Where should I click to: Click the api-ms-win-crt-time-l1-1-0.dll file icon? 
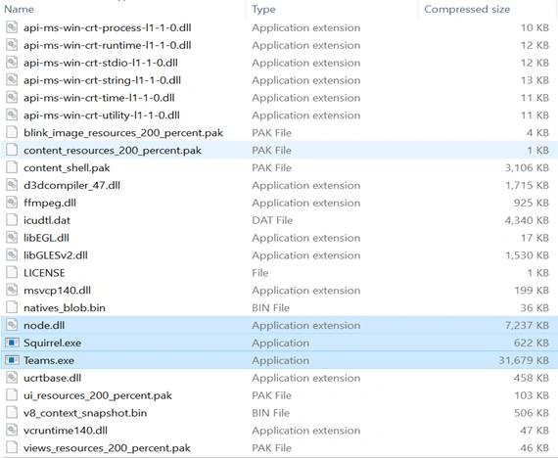tap(12, 97)
